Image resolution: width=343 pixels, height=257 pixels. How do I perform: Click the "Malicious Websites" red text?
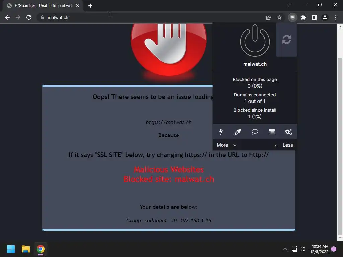169,169
